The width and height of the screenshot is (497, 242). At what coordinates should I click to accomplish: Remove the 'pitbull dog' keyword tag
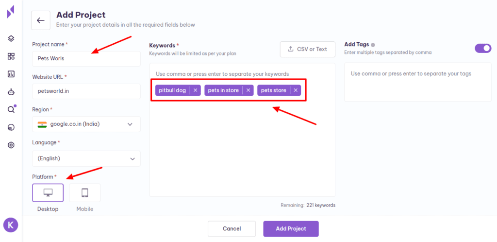pyautogui.click(x=195, y=90)
